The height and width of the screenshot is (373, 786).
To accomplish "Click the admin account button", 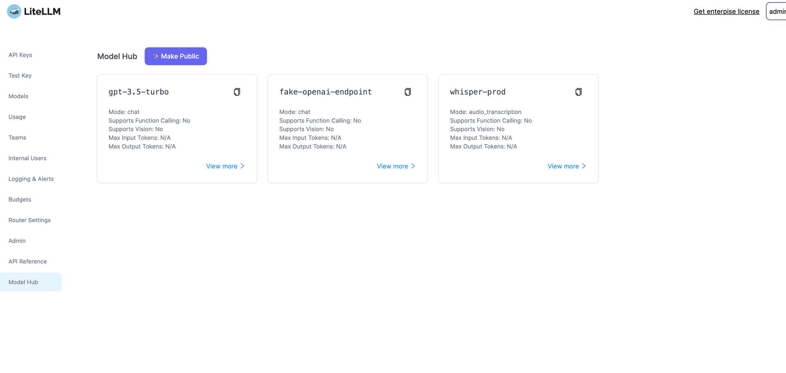I will (x=777, y=11).
